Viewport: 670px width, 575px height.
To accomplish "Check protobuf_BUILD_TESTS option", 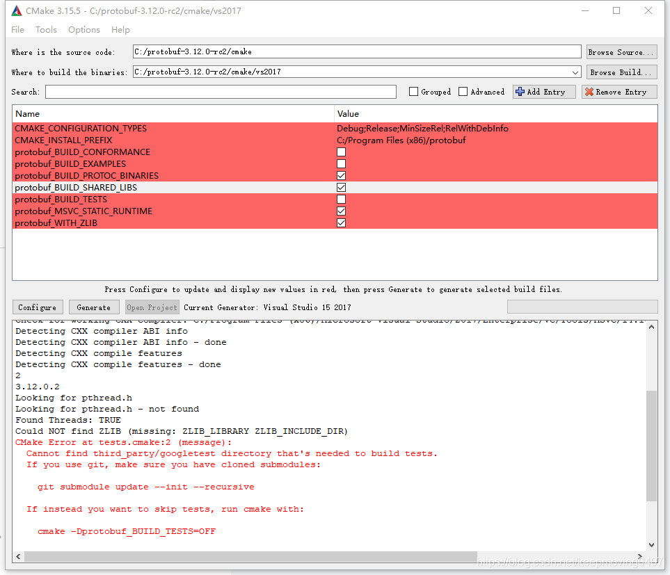I will (342, 200).
